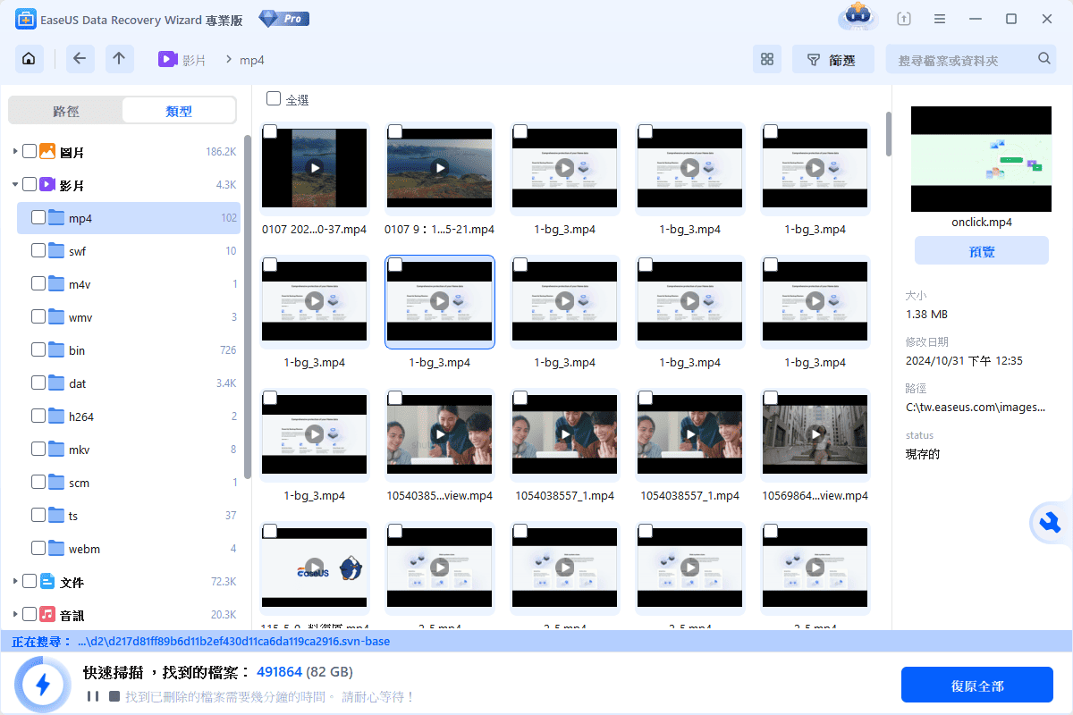The image size is (1073, 715).
Task: Go up one folder level
Action: click(120, 59)
